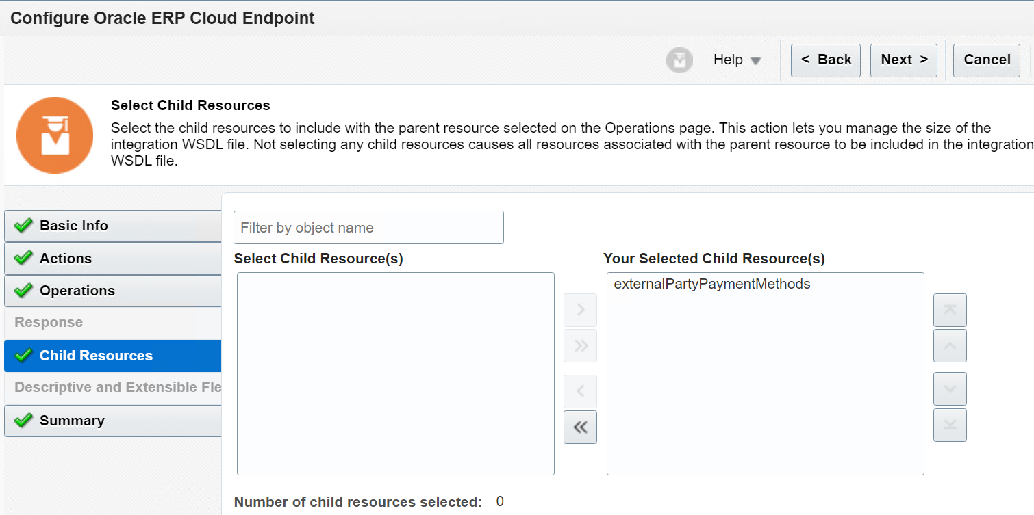Viewport: 1034px width, 515px height.
Task: Move all items right with double arrow
Action: (x=580, y=346)
